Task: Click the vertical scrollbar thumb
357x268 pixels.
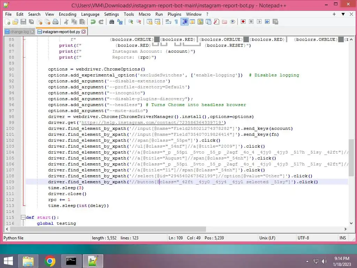Action: pyautogui.click(x=351, y=157)
